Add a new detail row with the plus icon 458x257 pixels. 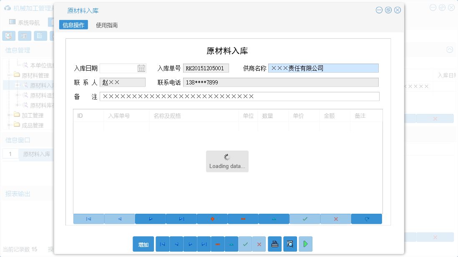point(212,219)
